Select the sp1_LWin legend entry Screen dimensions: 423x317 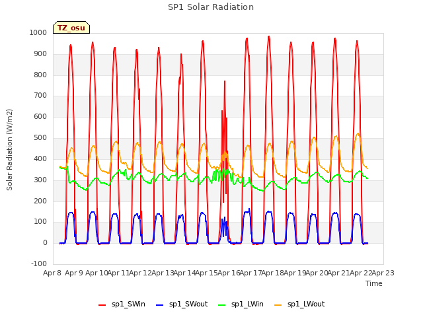click(241, 304)
